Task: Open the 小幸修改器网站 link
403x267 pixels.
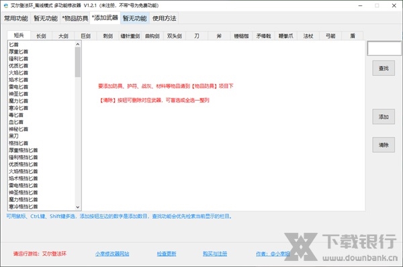Action: 112,254
